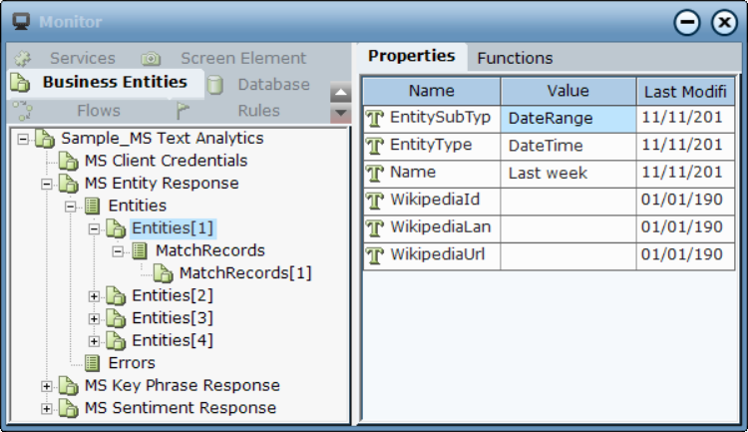
Task: Expand the Entities[4] tree node
Action: (95, 341)
